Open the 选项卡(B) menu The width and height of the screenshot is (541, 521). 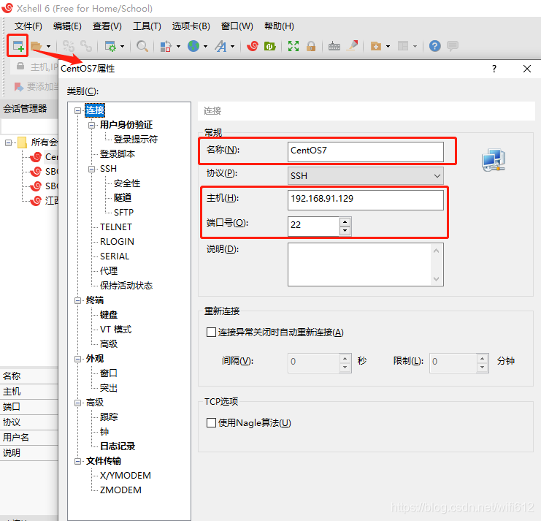pos(191,26)
